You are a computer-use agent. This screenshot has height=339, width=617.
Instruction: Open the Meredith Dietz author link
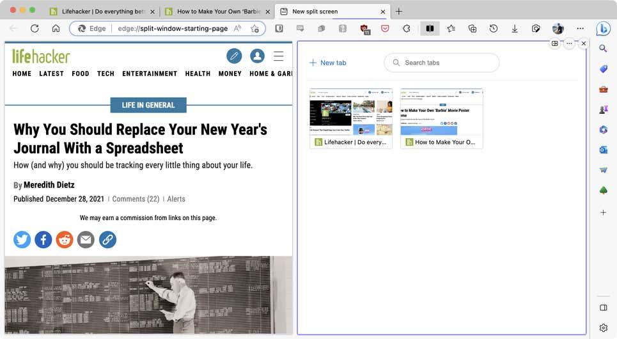tap(49, 185)
